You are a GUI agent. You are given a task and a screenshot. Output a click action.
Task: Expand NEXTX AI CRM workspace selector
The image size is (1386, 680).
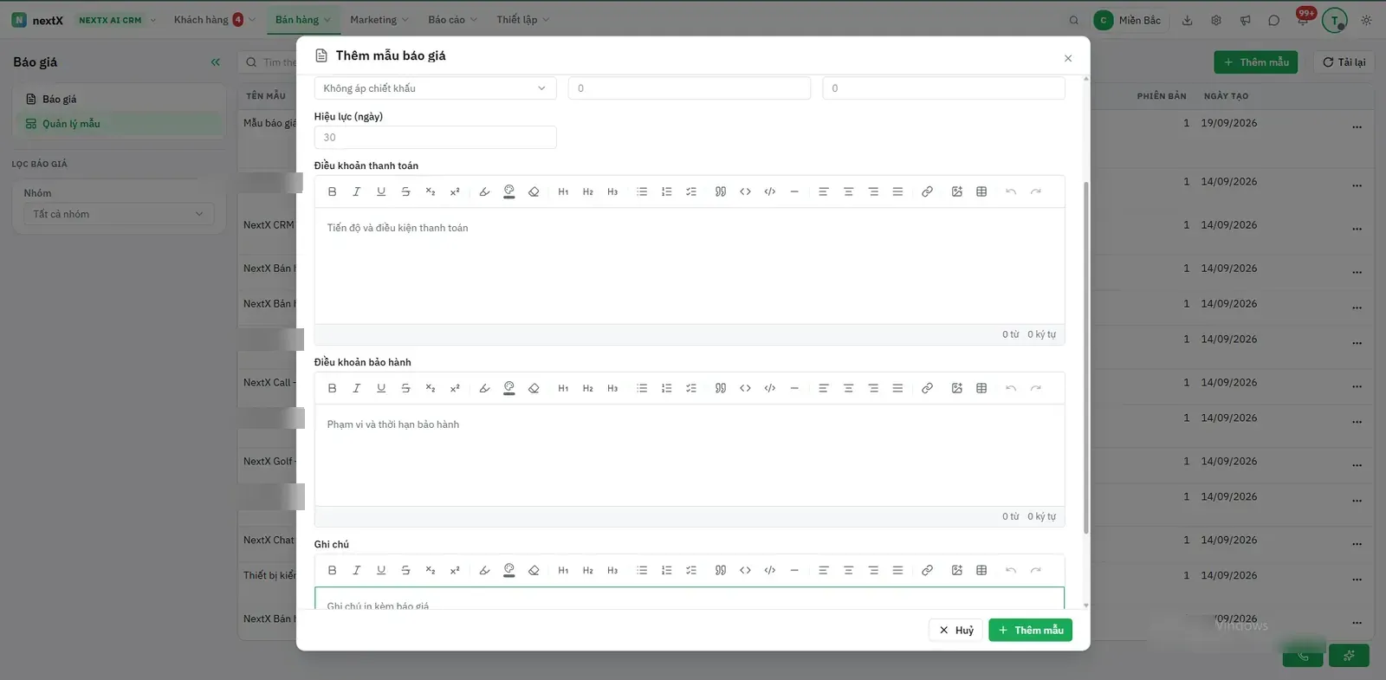click(x=118, y=20)
